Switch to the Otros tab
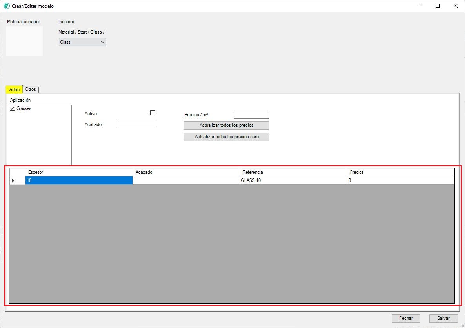This screenshot has width=465, height=328. [31, 89]
